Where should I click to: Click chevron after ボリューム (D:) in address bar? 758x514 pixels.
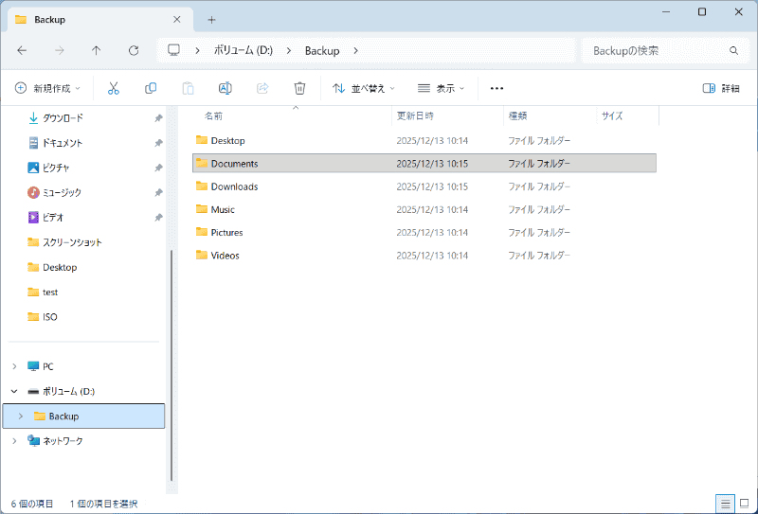pyautogui.click(x=289, y=51)
